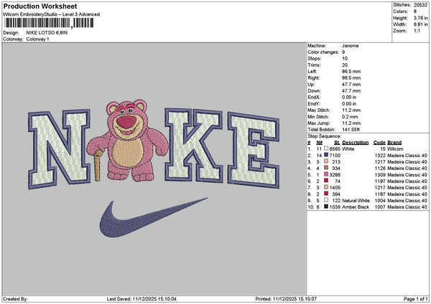Select the code 1322 in stop row 2

pos(380,156)
